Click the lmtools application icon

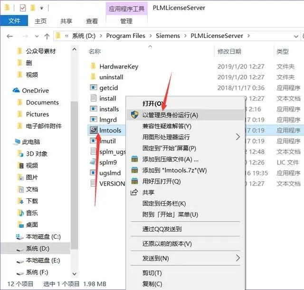click(93, 130)
